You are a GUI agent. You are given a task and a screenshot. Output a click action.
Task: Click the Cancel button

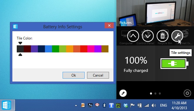pyautogui.click(x=98, y=75)
